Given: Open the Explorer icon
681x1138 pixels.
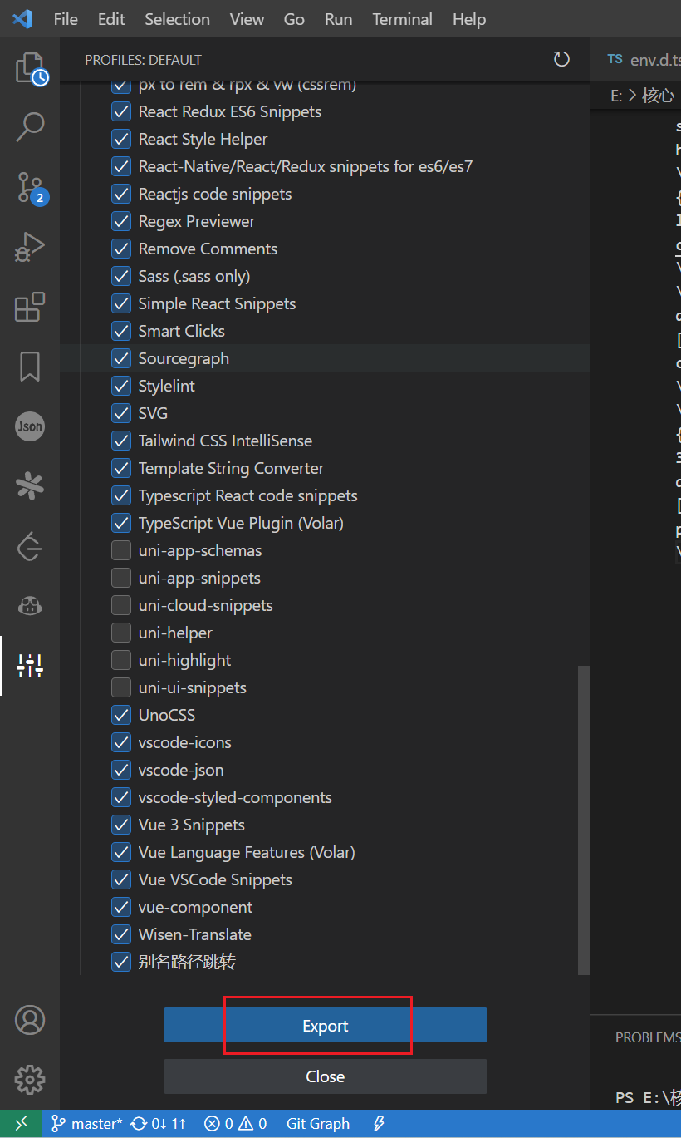Looking at the screenshot, I should [x=30, y=67].
